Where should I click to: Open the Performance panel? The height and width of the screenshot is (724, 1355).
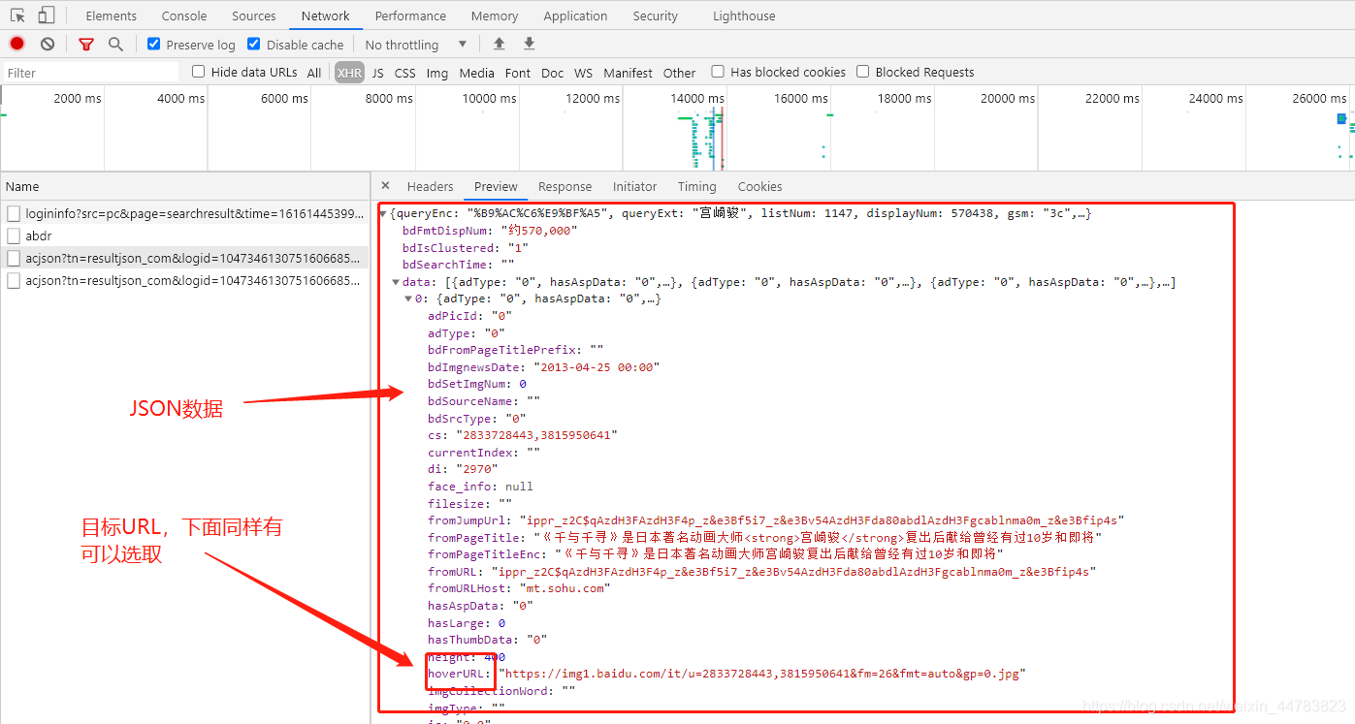tap(410, 16)
